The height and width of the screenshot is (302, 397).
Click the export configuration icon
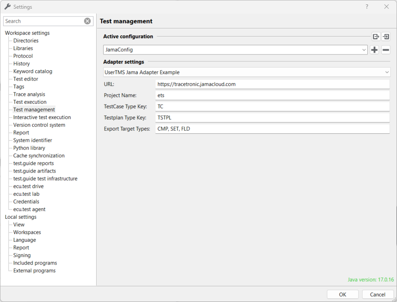tap(376, 37)
